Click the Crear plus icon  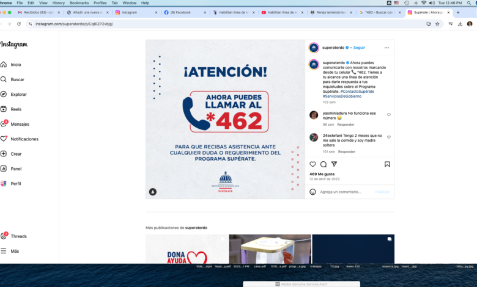4,154
